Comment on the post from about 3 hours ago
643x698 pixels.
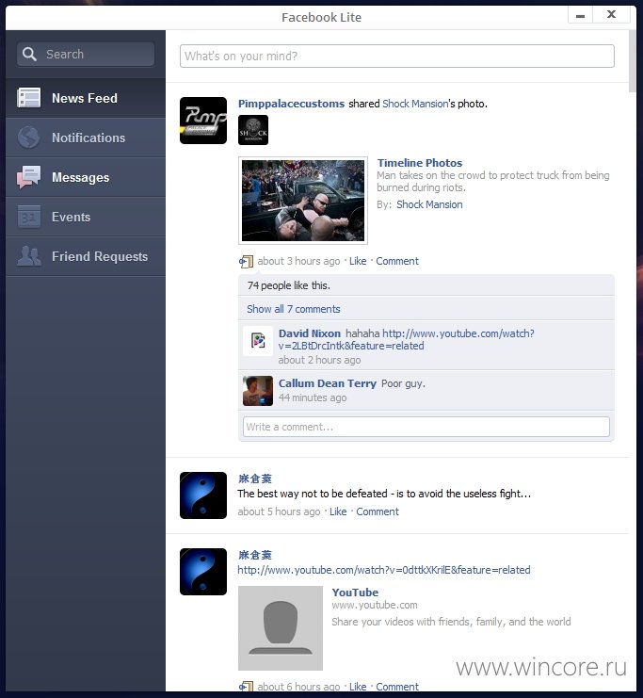pos(397,261)
